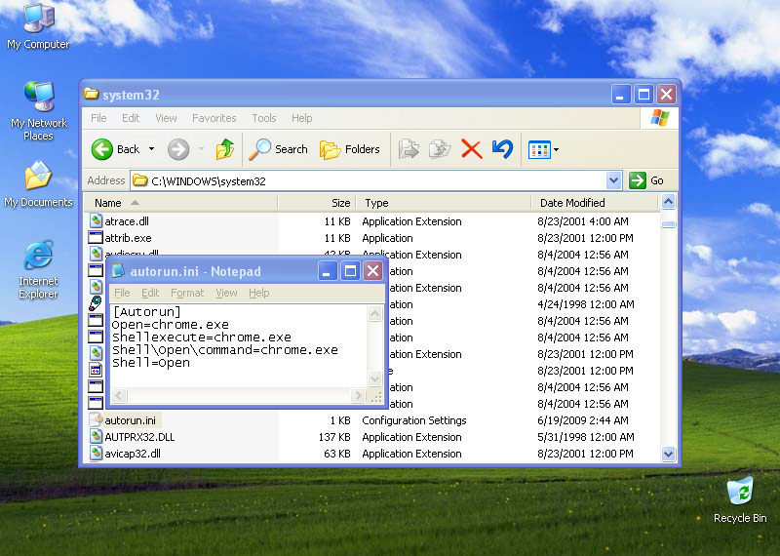Select avicap32.dll file

coord(133,454)
